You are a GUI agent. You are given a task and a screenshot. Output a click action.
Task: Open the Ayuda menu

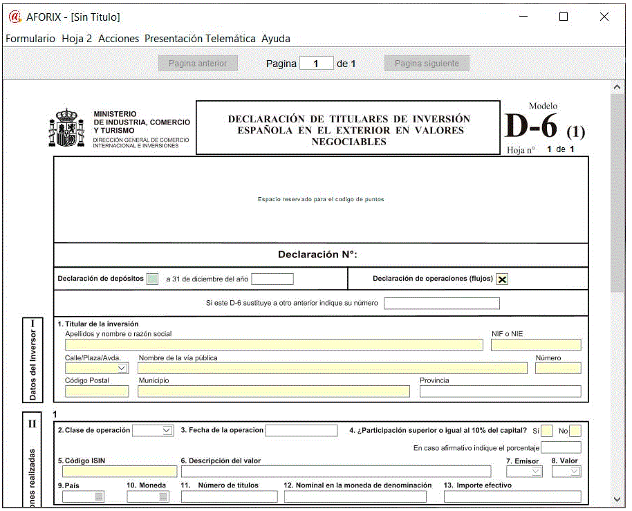(276, 39)
